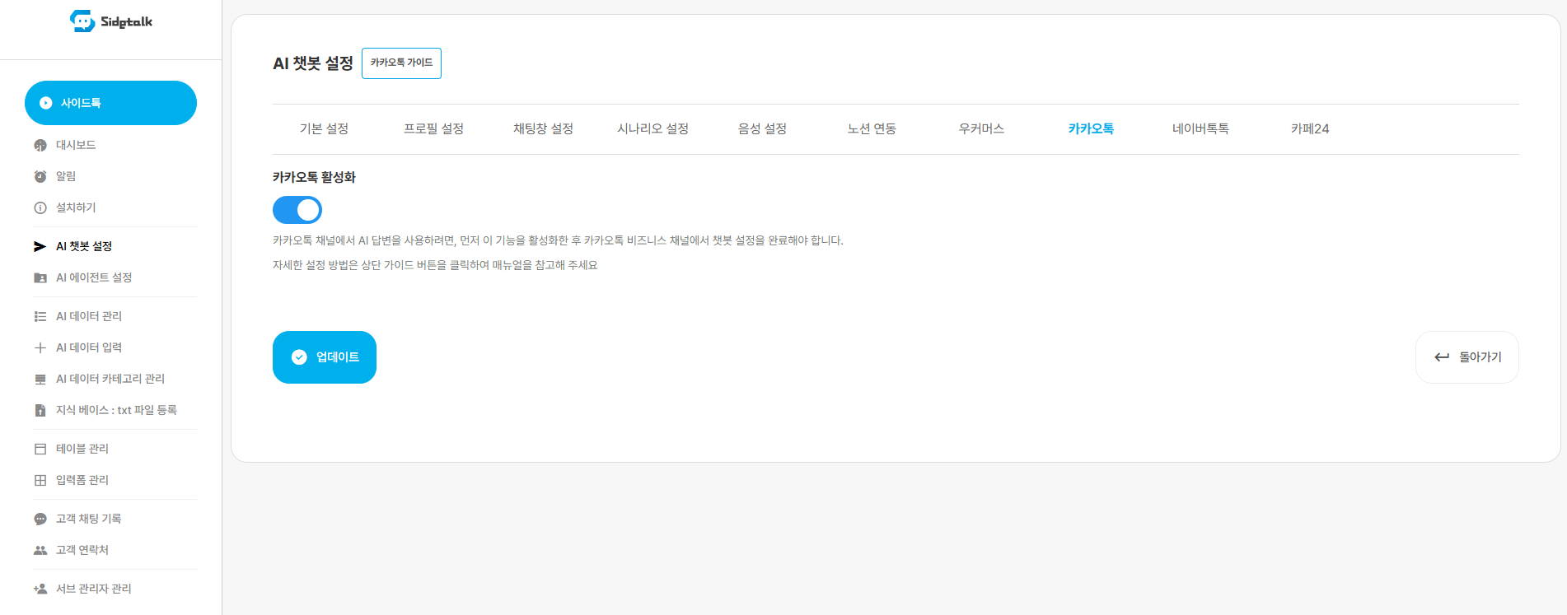Viewport: 1567px width, 615px height.
Task: Click the play icon in 사이드톡 button
Action: 46,103
